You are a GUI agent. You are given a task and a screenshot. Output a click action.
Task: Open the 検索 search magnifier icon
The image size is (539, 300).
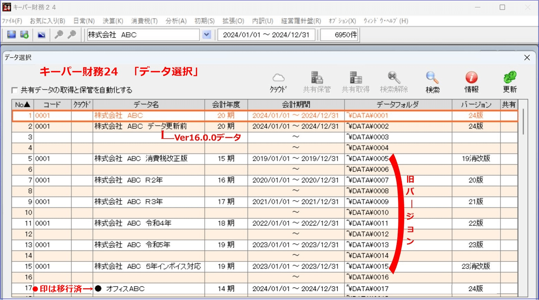click(433, 82)
